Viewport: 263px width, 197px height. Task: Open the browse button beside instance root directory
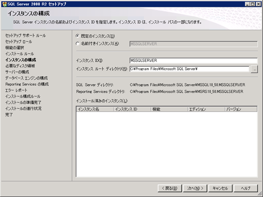(x=254, y=69)
